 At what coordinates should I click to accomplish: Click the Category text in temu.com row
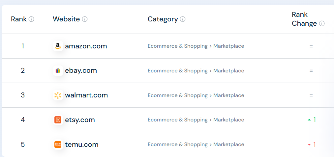(196, 144)
